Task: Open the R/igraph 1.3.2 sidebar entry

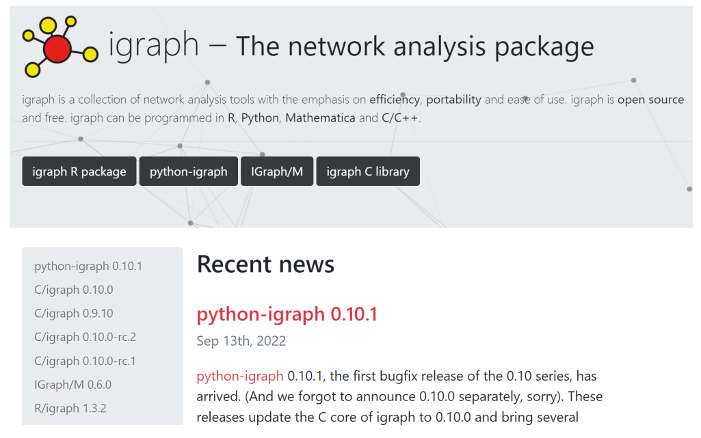Action: tap(70, 408)
